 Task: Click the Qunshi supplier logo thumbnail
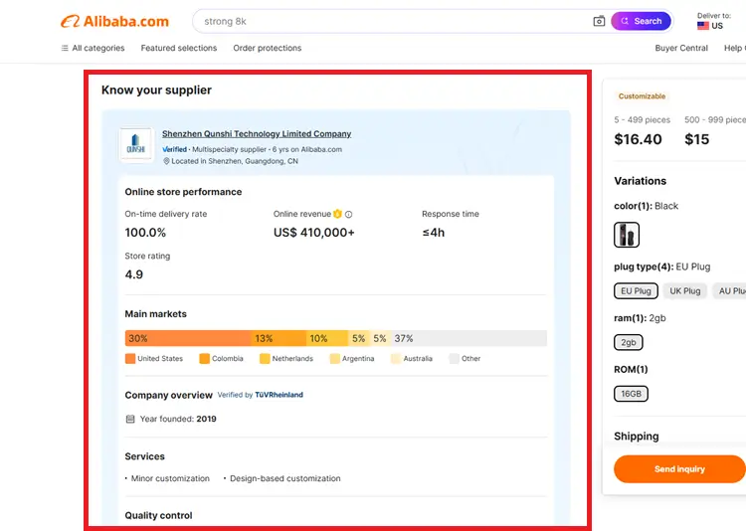pos(136,144)
